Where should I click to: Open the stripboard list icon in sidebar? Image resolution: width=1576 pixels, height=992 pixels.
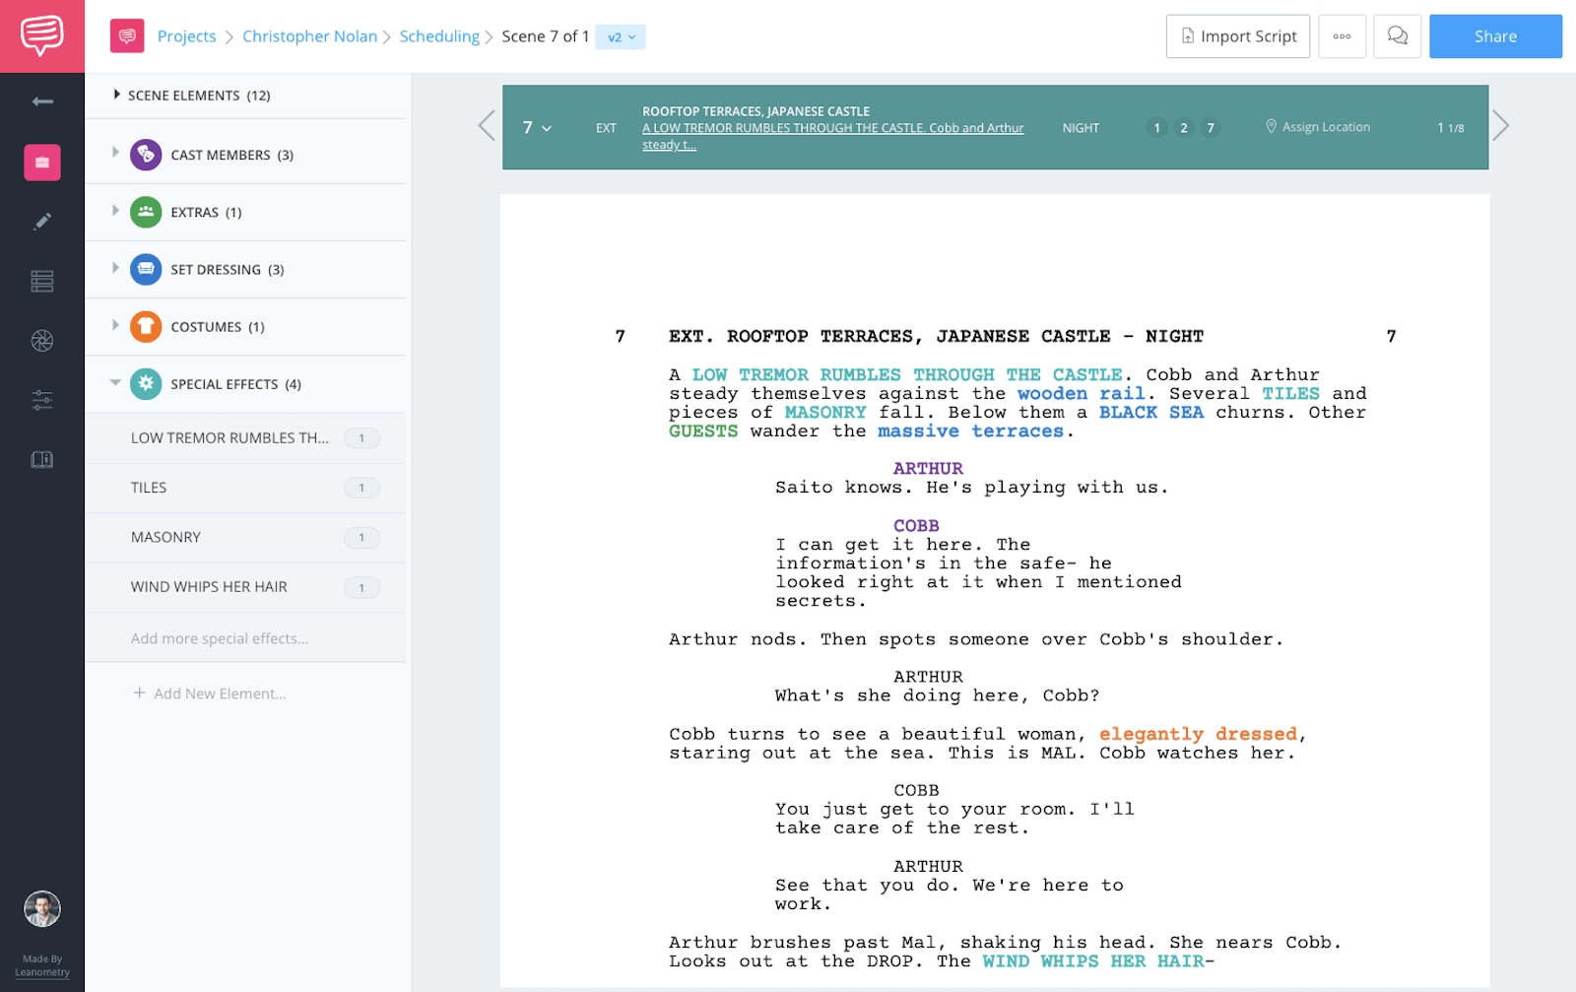click(x=42, y=281)
